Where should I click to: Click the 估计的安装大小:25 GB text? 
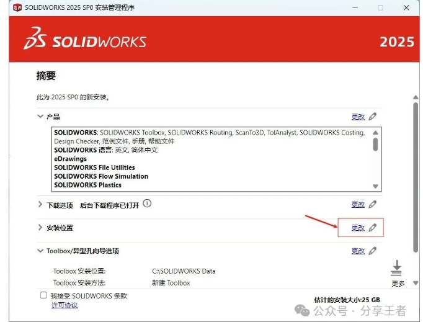tap(347, 300)
